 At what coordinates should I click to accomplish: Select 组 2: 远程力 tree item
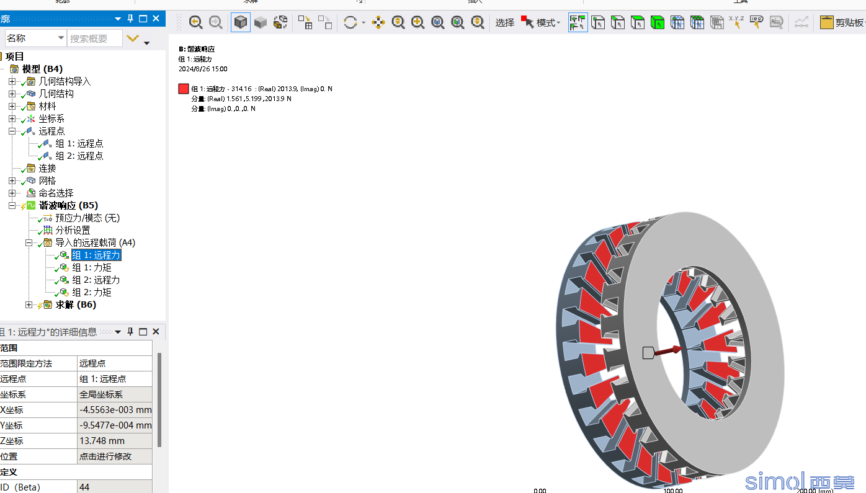point(96,280)
